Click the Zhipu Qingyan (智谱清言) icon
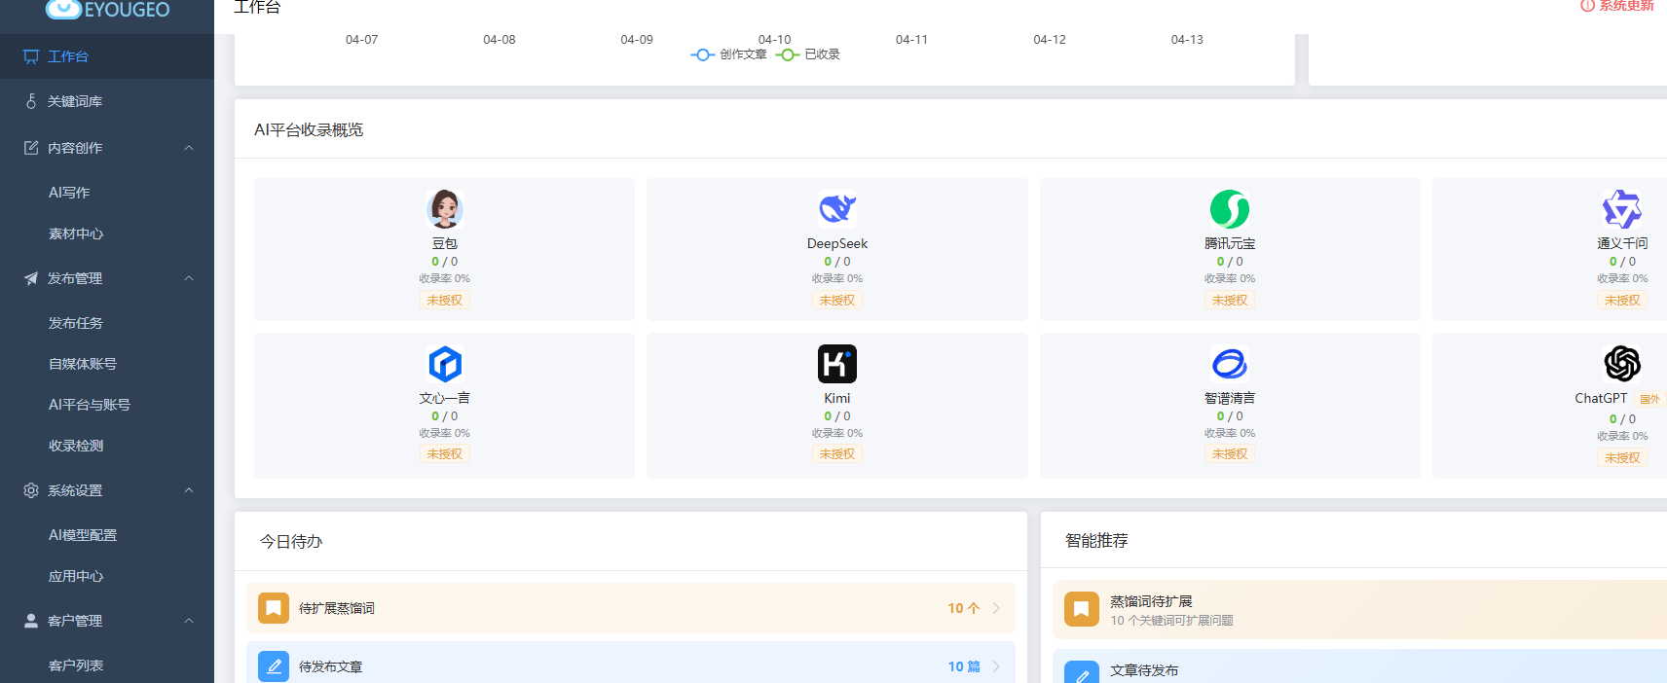The image size is (1667, 683). (x=1229, y=364)
